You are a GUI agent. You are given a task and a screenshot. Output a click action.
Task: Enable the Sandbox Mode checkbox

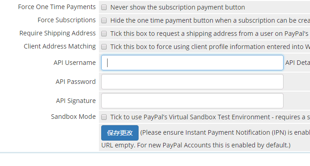click(x=104, y=117)
